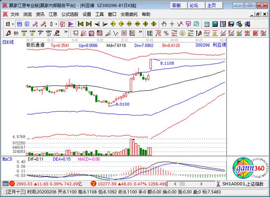The image size is (270, 197).
Task: Open the 江恩 menu
Action: coord(53,15)
